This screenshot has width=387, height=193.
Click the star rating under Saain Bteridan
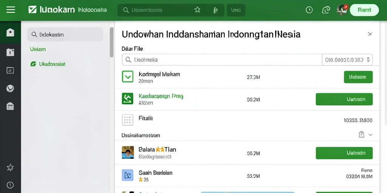pyautogui.click(x=144, y=179)
